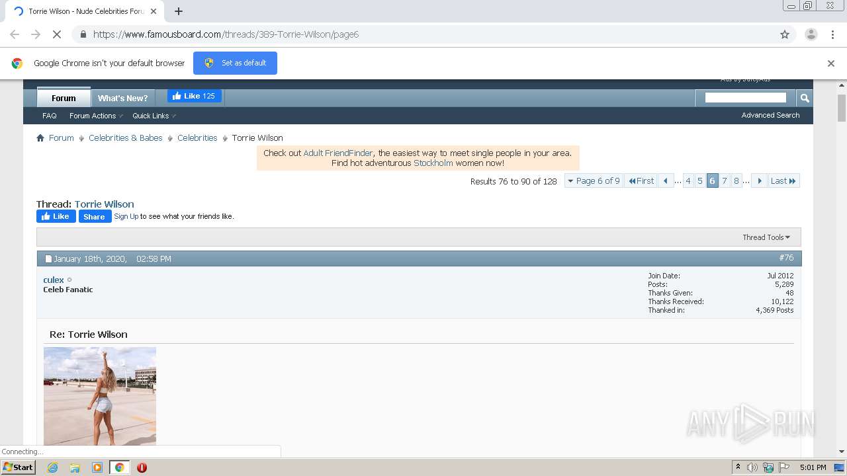The width and height of the screenshot is (847, 476).
Task: Expand the Forum Actions dropdown
Action: (x=96, y=116)
